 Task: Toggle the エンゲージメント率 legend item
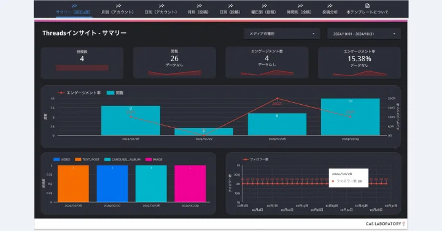(79, 93)
